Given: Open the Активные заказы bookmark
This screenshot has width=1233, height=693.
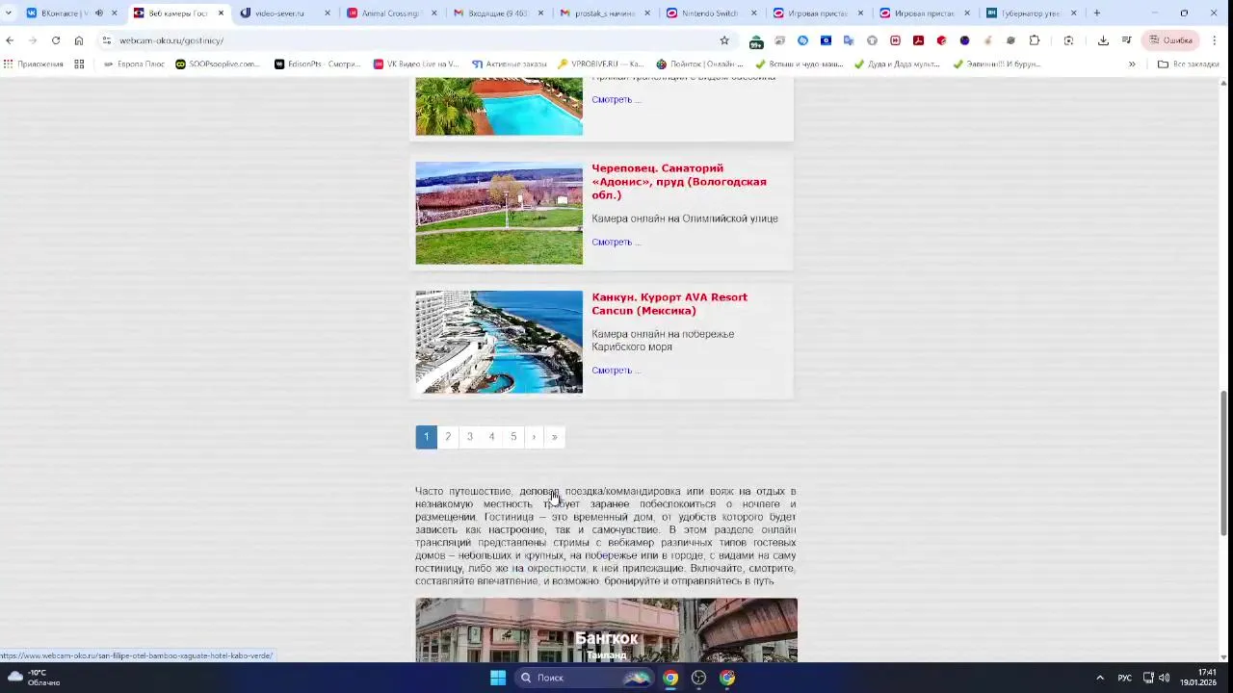Looking at the screenshot, I should pos(509,64).
